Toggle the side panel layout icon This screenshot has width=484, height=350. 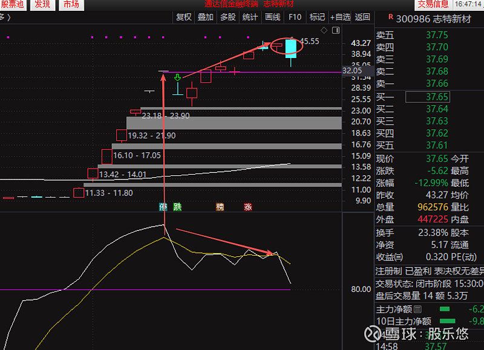pos(336,30)
